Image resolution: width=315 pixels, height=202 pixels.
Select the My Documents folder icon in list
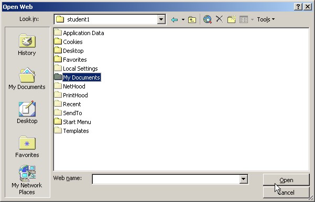tap(58, 77)
